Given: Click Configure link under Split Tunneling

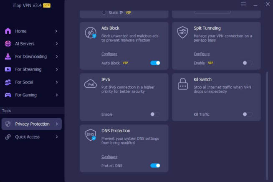Looking at the screenshot, I should (x=202, y=54).
